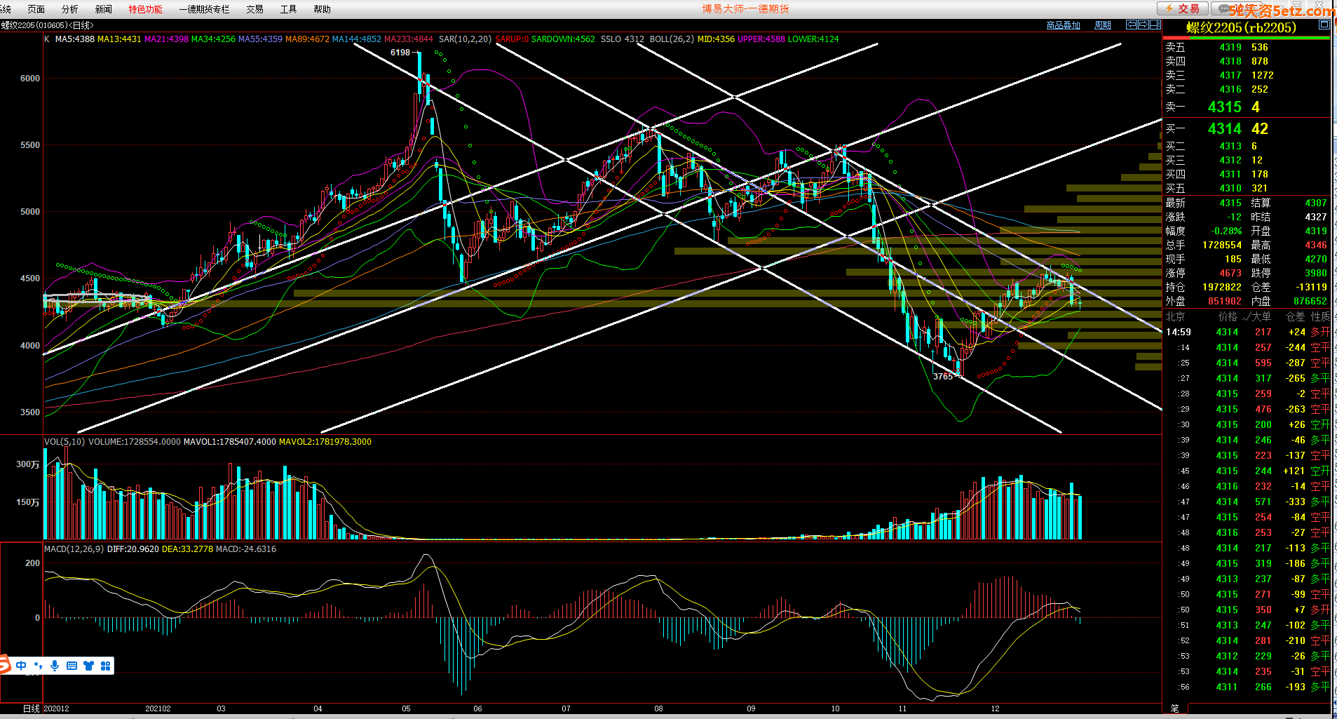Image resolution: width=1337 pixels, height=719 pixels.
Task: Open the 商品叠加 overlay options
Action: (x=1063, y=25)
